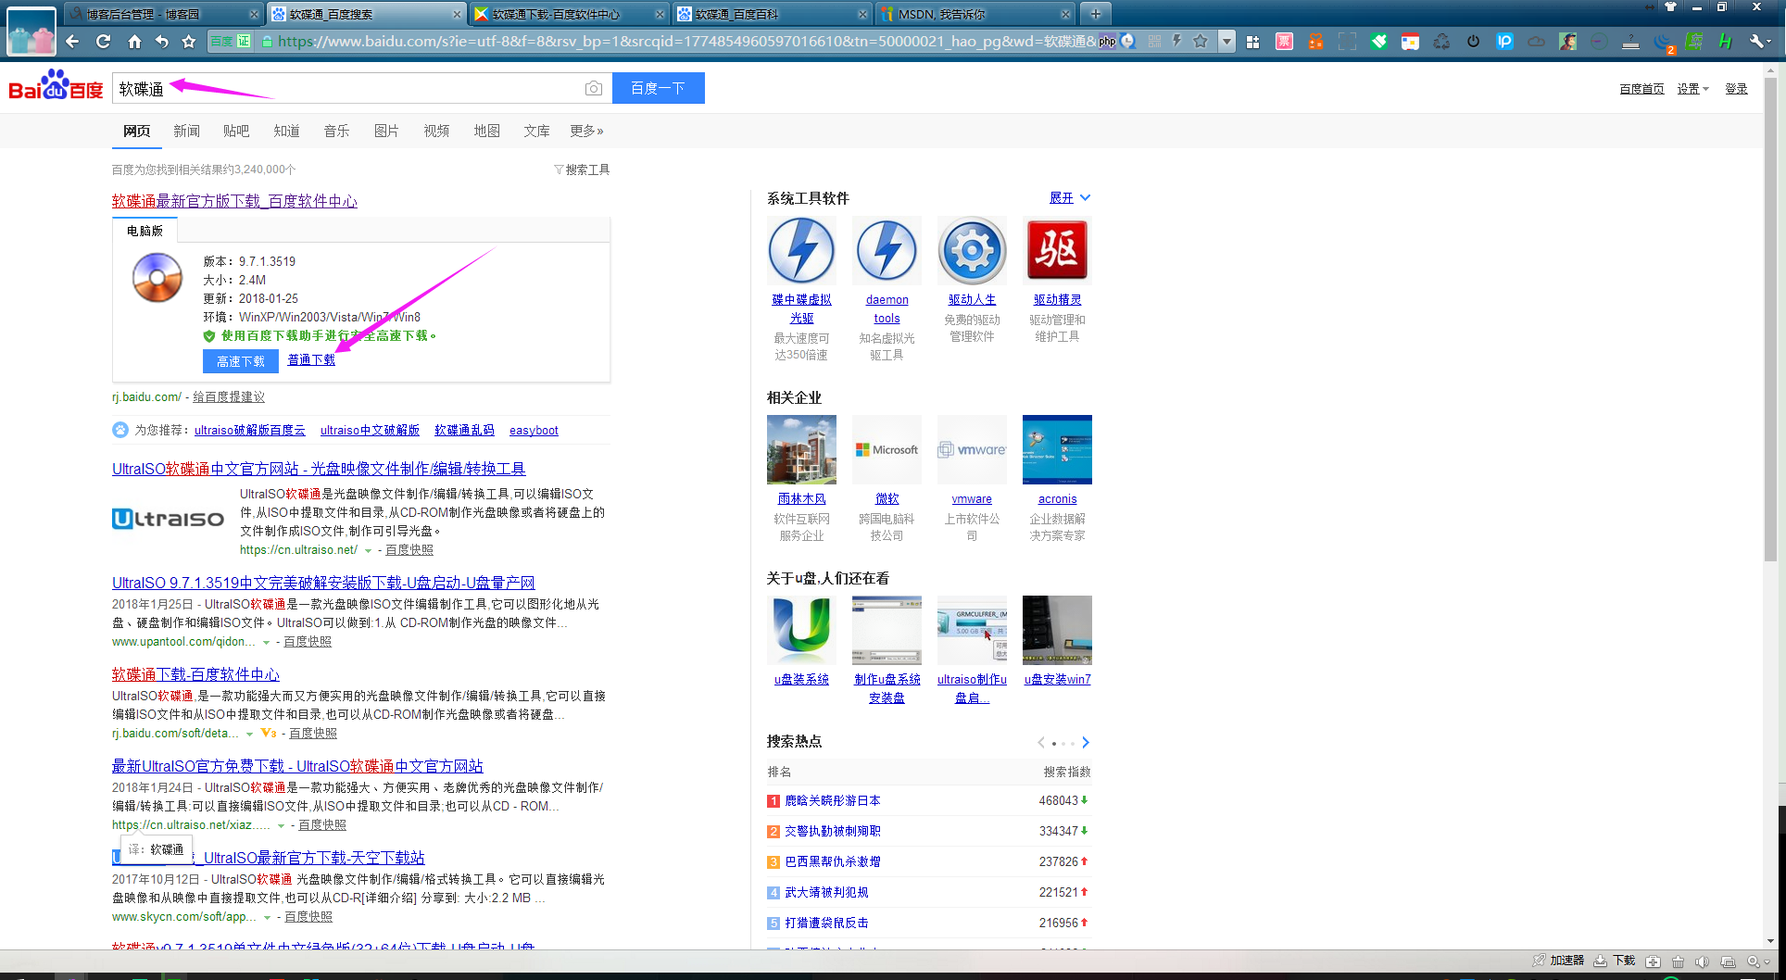1786x980 pixels.
Task: Click the camera image search icon
Action: (594, 88)
